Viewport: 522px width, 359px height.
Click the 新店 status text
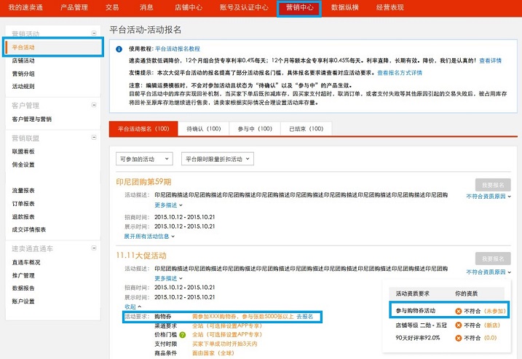point(492,325)
